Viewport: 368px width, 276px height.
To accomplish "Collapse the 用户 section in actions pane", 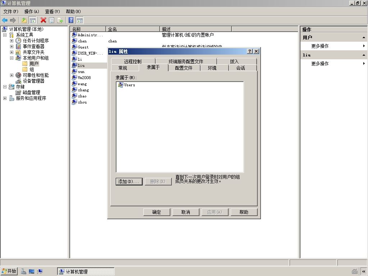I will (364, 37).
